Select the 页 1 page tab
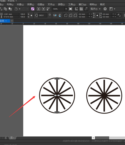 tap(12, 138)
